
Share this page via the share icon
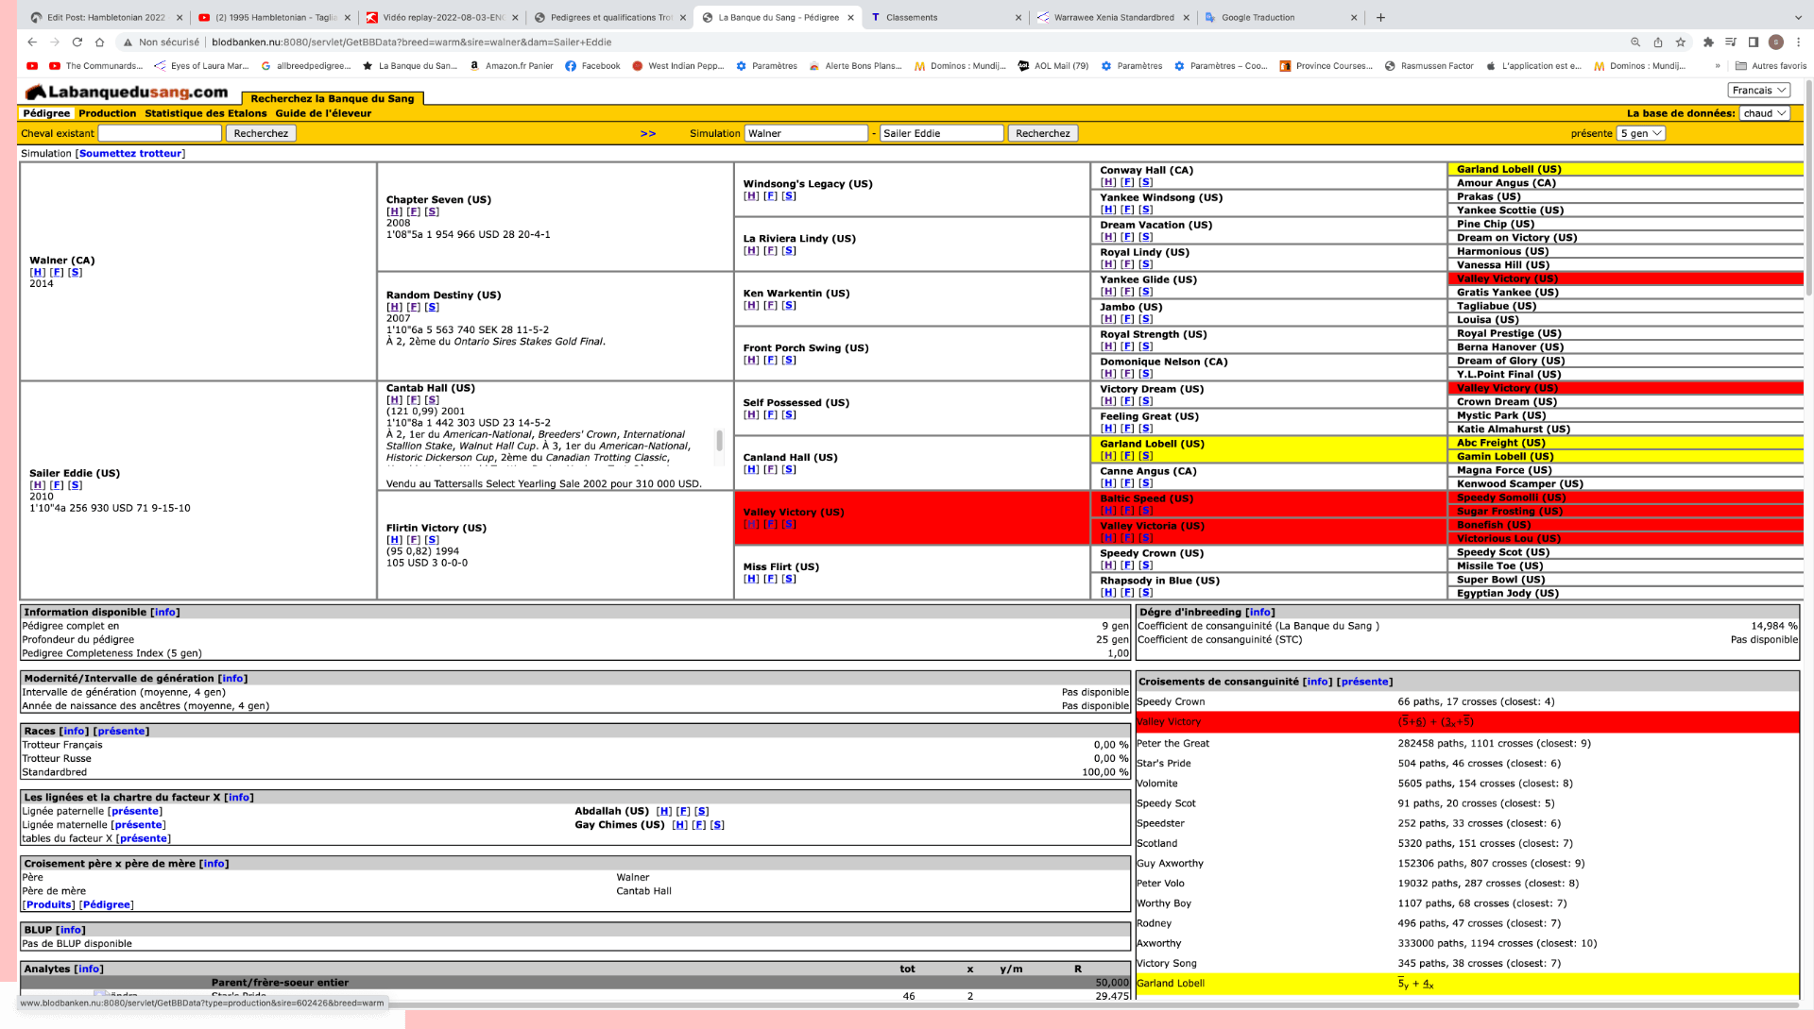coord(1658,42)
